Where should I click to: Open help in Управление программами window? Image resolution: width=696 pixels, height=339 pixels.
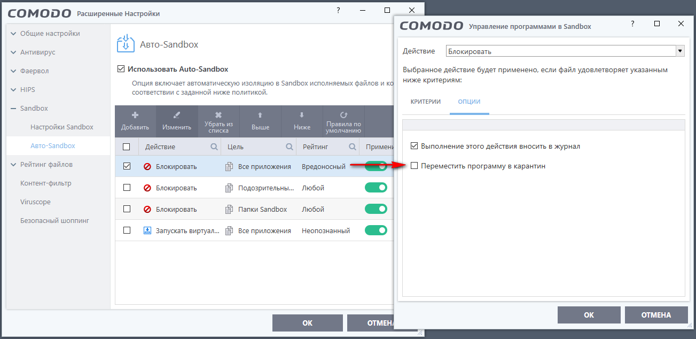click(632, 24)
